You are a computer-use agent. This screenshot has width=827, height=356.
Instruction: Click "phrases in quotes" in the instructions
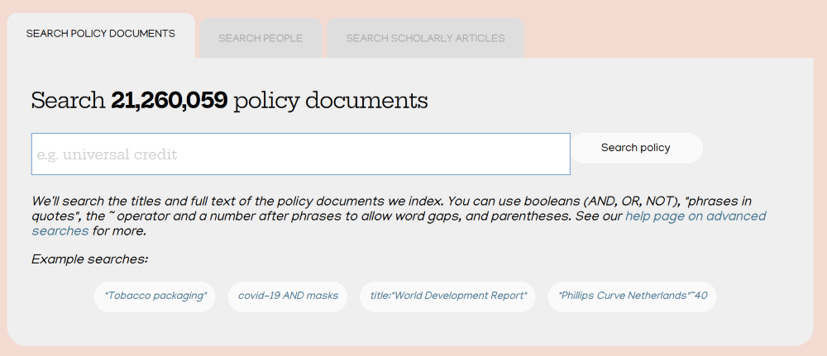tap(718, 202)
